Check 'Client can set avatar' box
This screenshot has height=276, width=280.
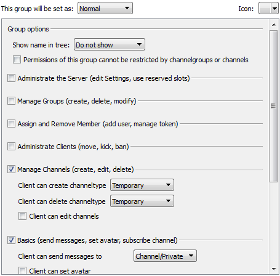[x=22, y=270]
